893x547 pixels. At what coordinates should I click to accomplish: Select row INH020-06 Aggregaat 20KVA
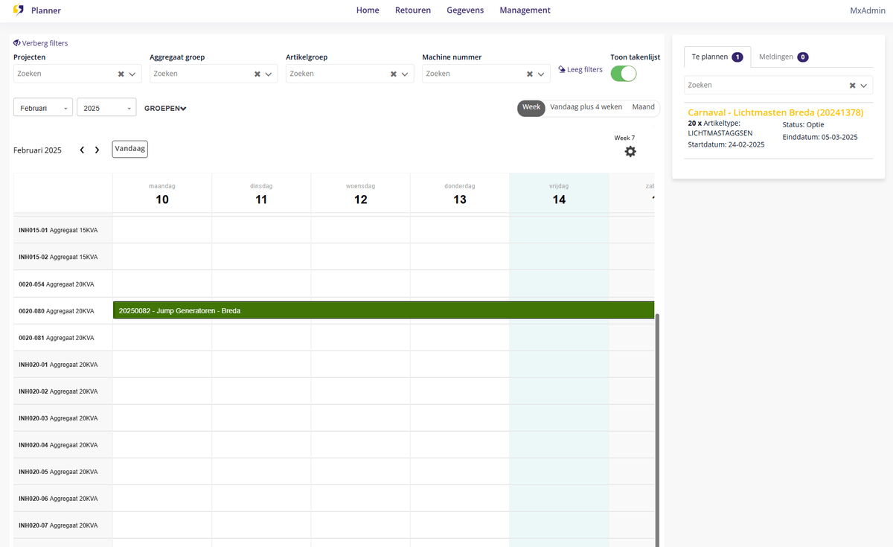[63, 498]
